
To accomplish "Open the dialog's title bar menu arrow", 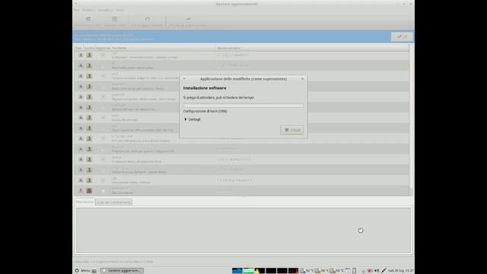I will coord(184,78).
